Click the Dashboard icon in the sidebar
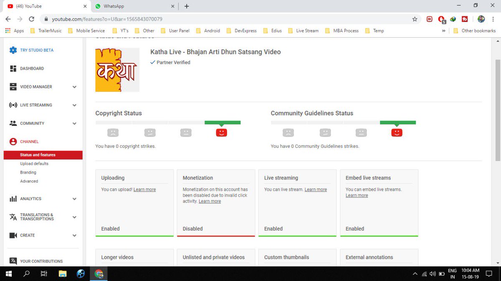This screenshot has width=501, height=281. click(13, 68)
